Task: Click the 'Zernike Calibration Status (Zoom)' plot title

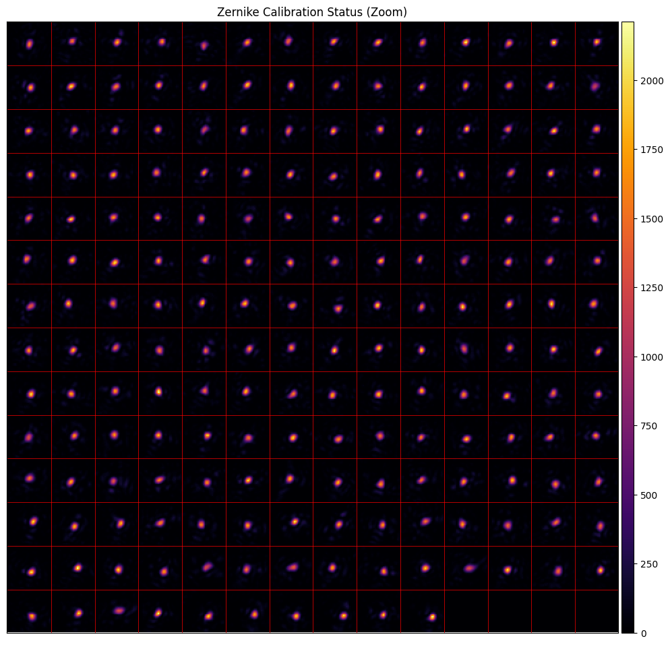Action: pos(312,12)
